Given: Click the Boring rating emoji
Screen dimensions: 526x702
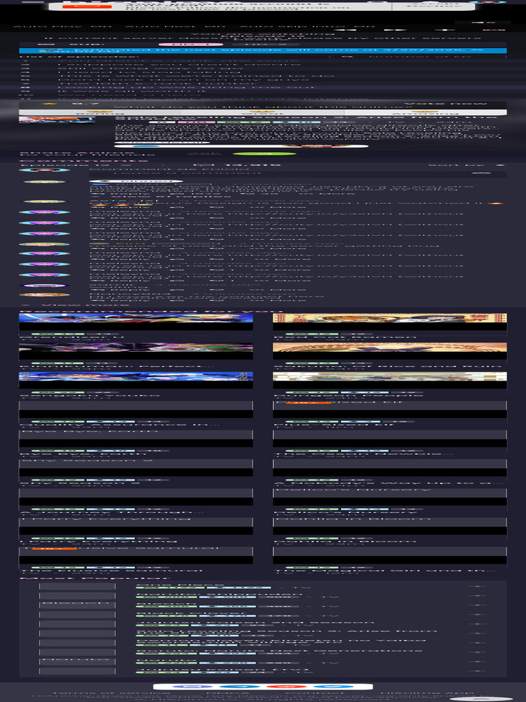Looking at the screenshot, I should tap(100, 112).
